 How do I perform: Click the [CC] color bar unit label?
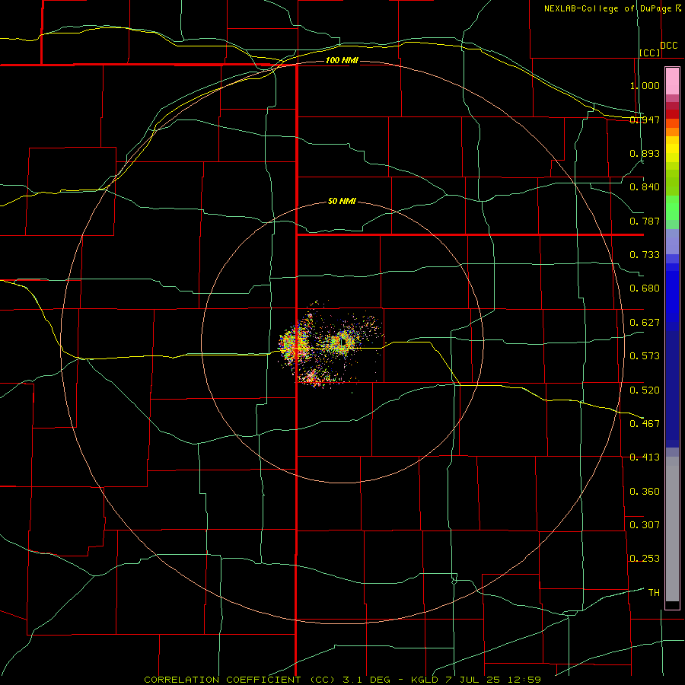[650, 53]
